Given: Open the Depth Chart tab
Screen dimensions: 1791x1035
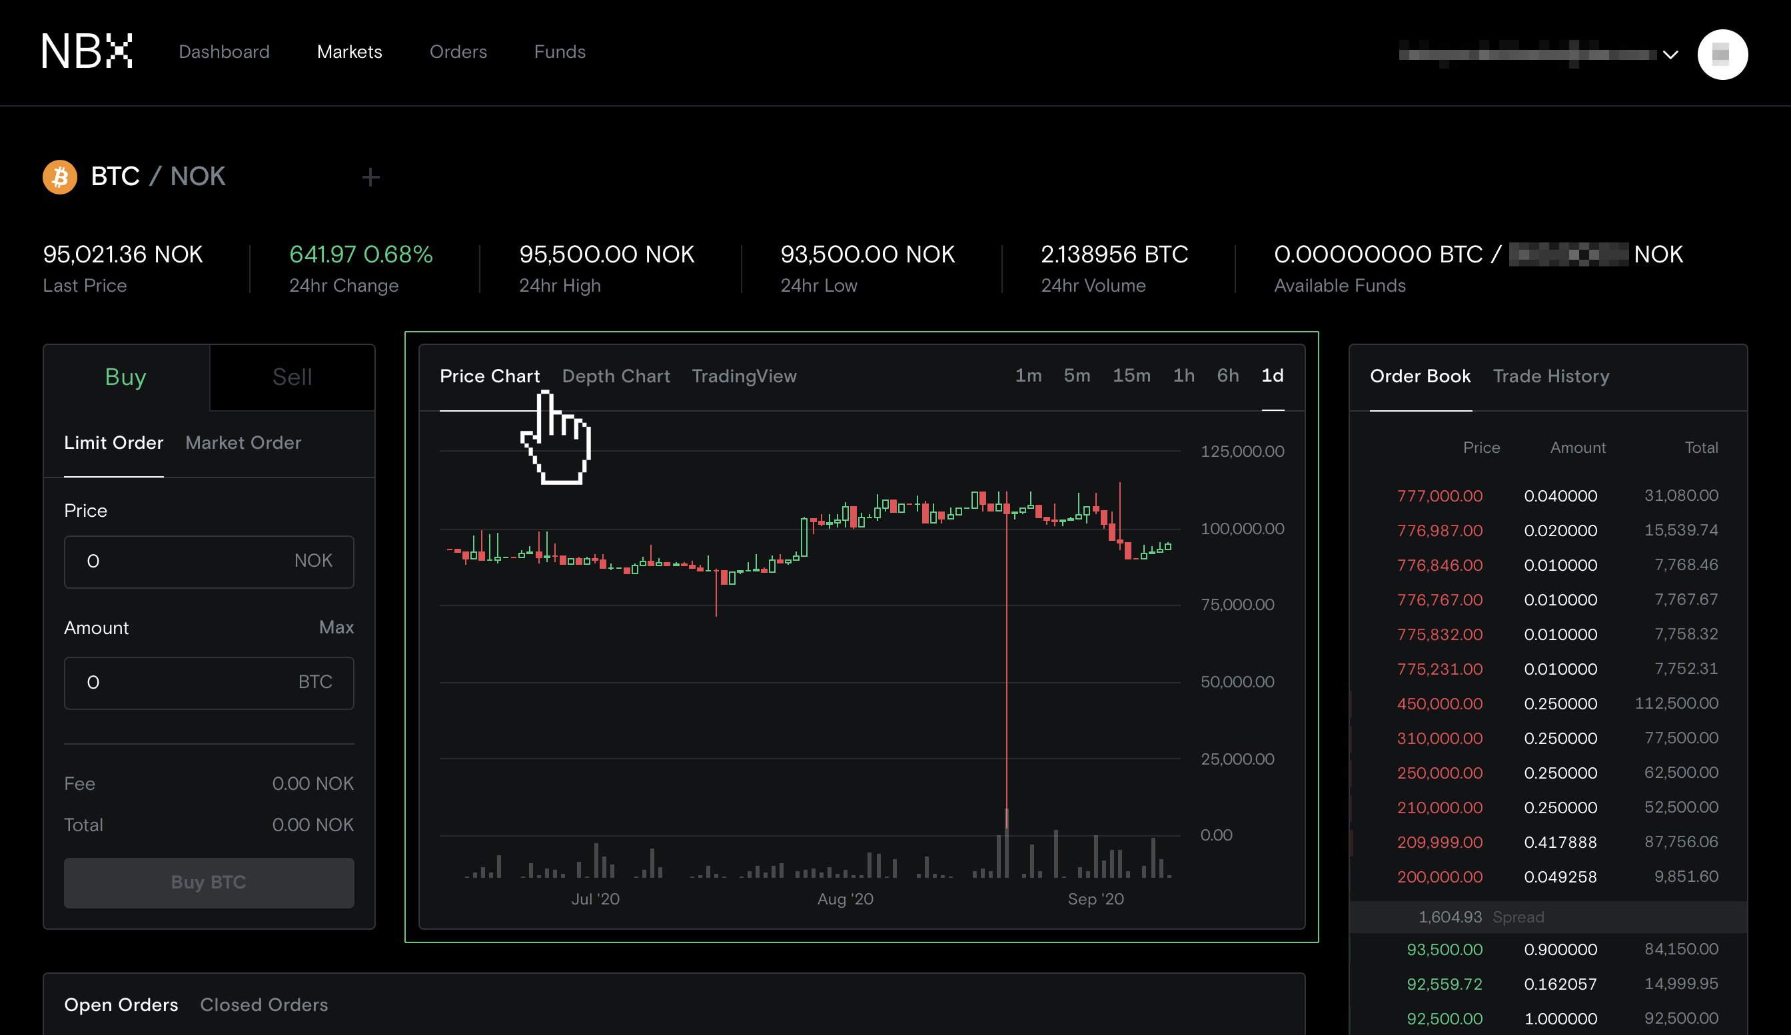Looking at the screenshot, I should click(x=616, y=376).
